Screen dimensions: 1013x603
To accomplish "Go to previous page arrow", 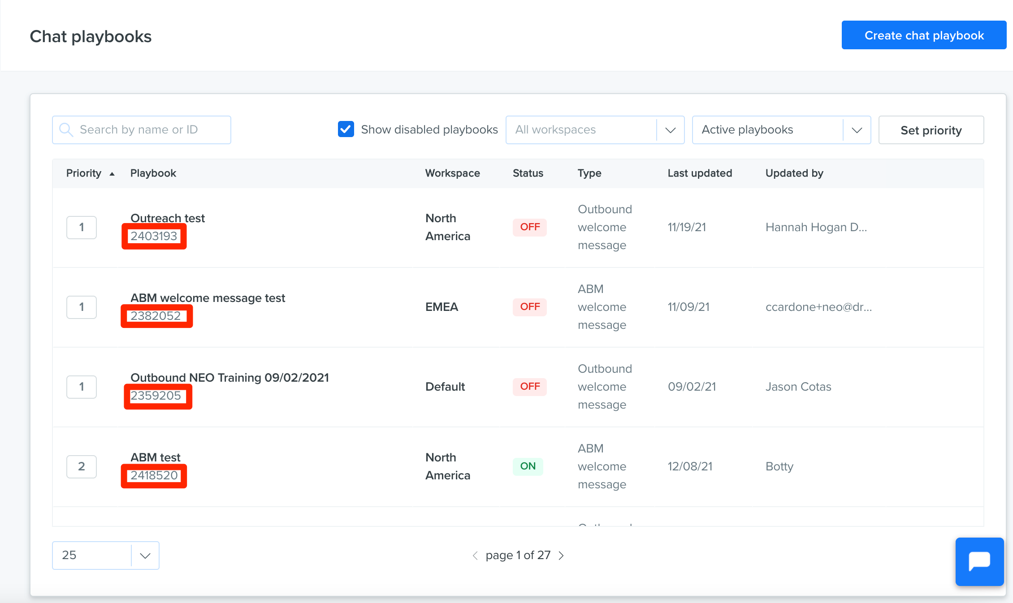I will [x=475, y=556].
